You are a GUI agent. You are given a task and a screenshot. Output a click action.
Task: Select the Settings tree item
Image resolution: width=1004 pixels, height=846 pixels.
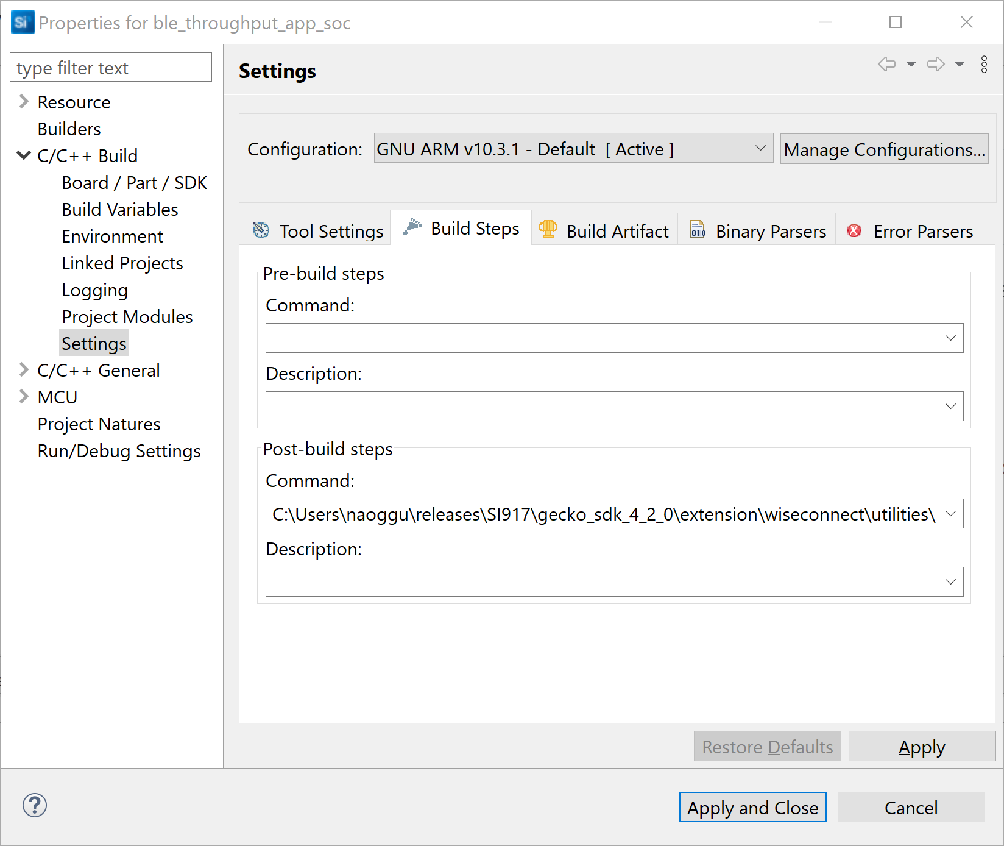(x=94, y=343)
